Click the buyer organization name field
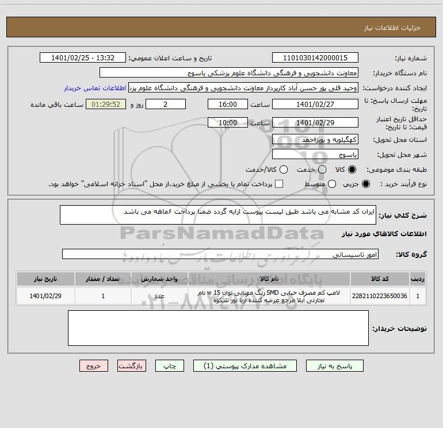Image resolution: width=443 pixels, height=428 pixels. click(x=229, y=72)
